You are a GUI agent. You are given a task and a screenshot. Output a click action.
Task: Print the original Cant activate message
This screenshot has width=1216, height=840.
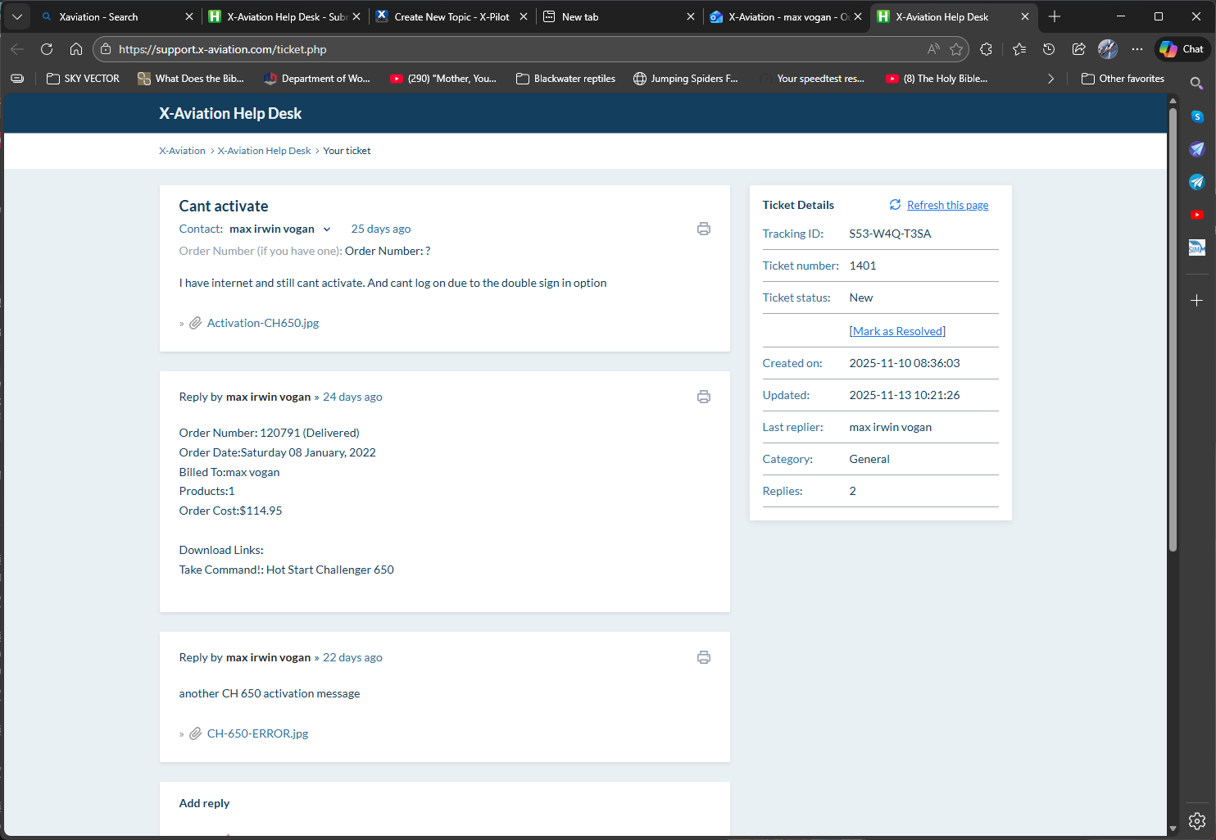703,229
